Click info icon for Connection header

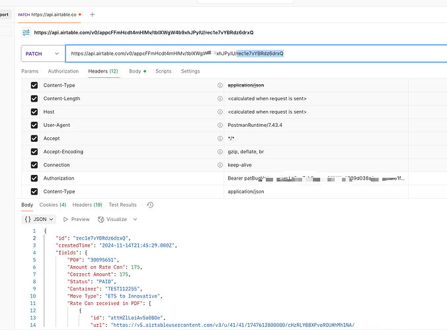coord(220,165)
